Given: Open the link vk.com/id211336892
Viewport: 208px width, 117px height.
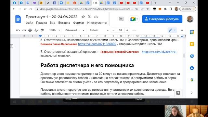Looking at the screenshot, I should (x=97, y=44).
